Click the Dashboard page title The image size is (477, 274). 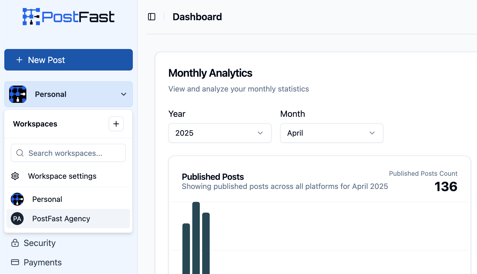[x=197, y=17]
